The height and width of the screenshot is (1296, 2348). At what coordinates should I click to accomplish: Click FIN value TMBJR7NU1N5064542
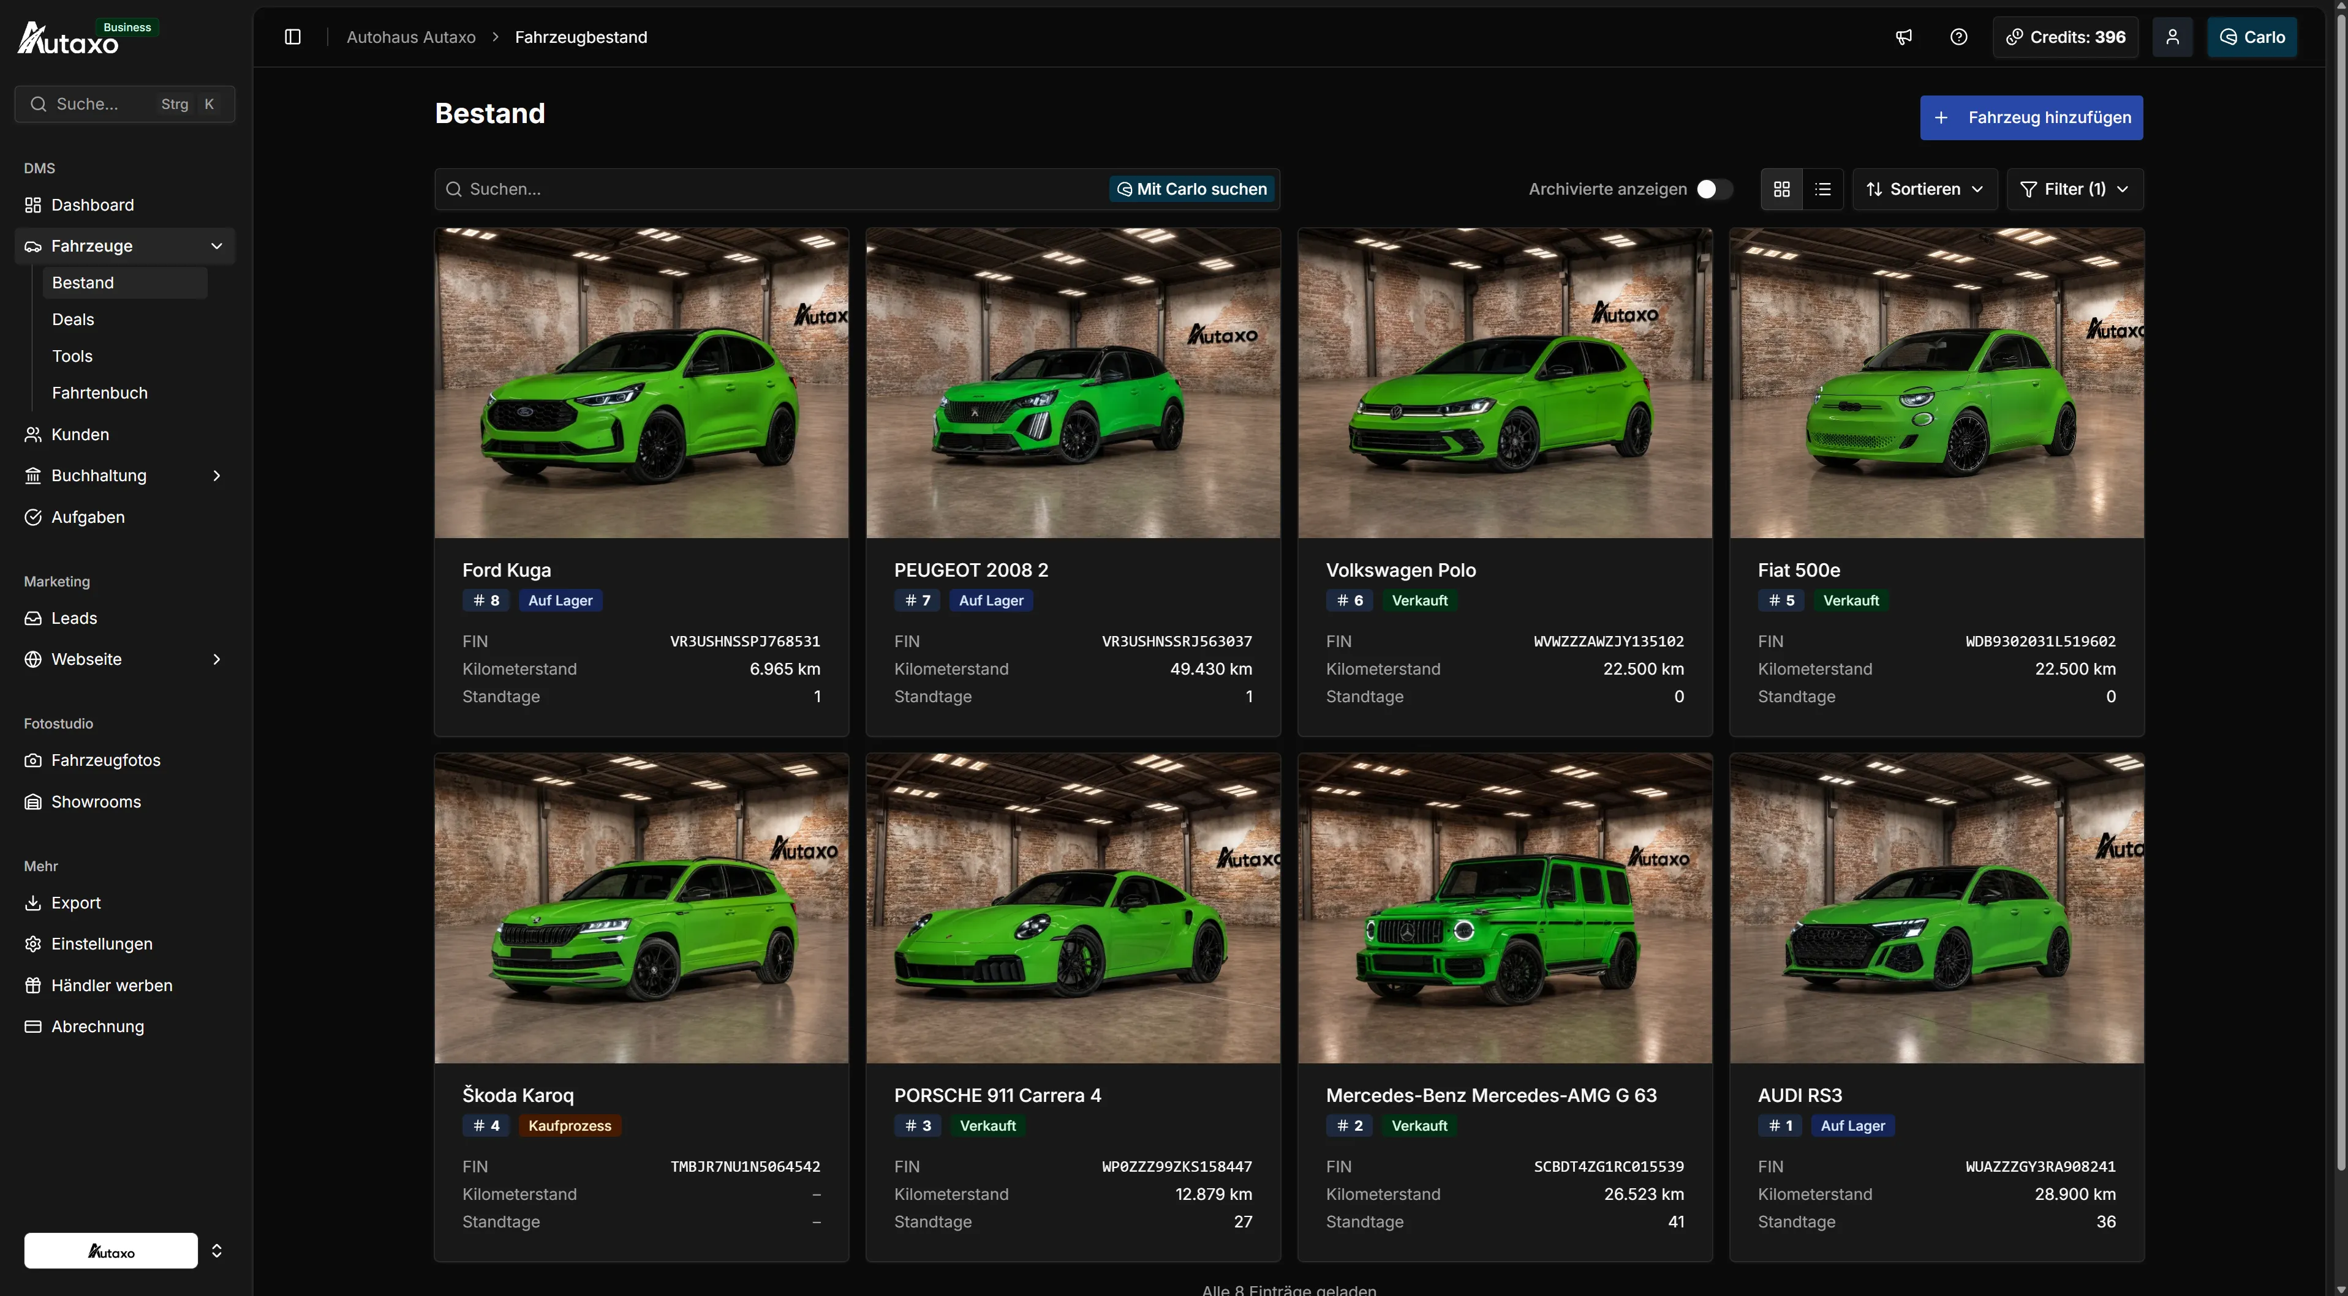click(746, 1167)
